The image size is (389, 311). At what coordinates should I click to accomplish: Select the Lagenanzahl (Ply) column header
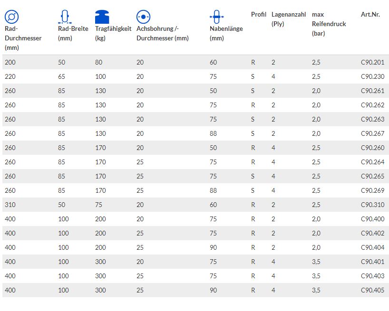(x=289, y=19)
